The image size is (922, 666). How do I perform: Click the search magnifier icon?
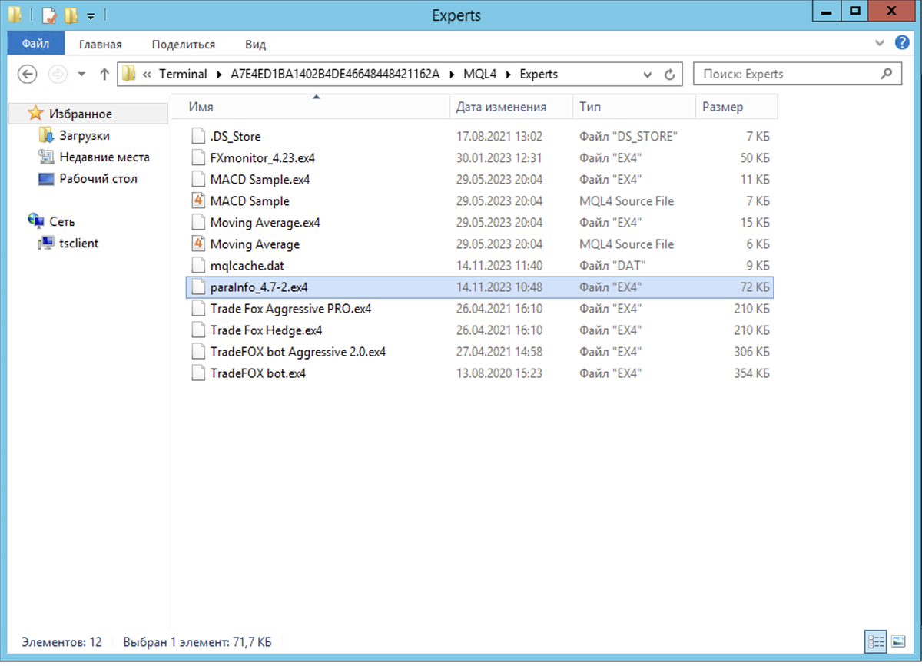point(887,75)
